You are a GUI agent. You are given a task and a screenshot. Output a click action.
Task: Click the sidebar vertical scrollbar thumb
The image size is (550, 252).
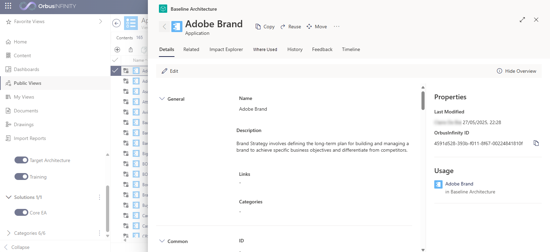(107, 209)
